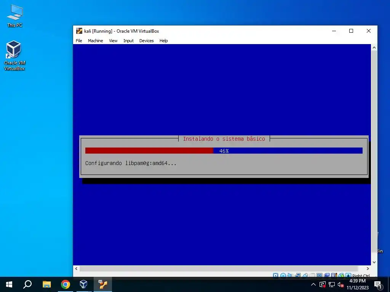Click vertical scrollbar down arrow
The width and height of the screenshot is (390, 292).
coord(374,262)
